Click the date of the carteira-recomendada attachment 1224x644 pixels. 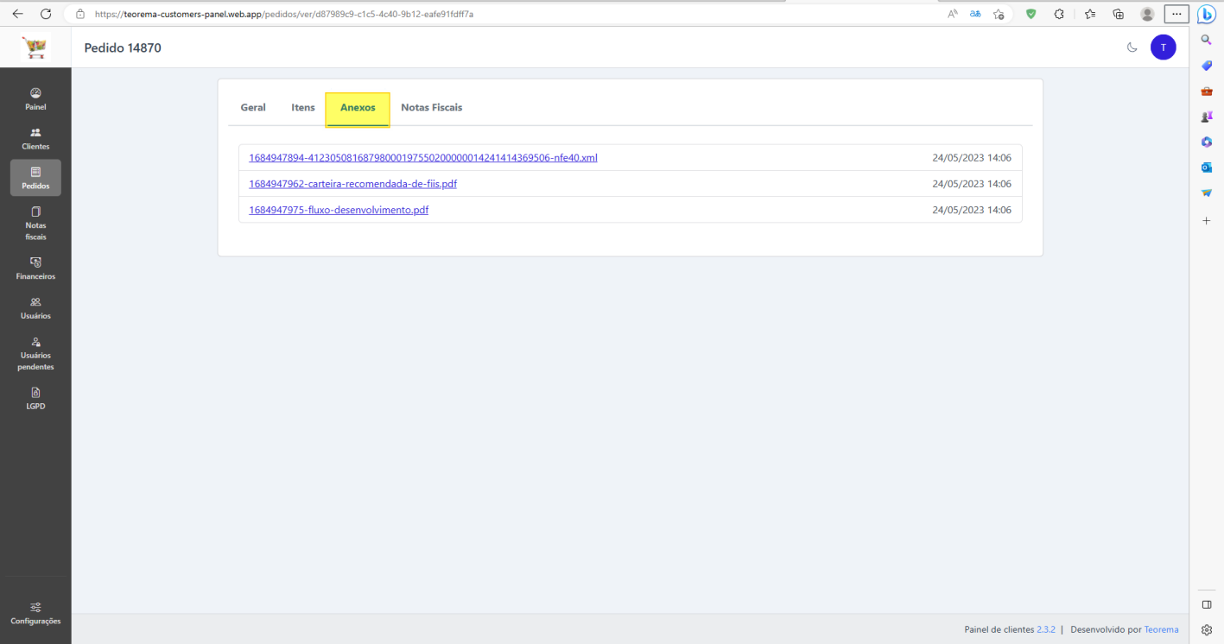click(x=972, y=184)
